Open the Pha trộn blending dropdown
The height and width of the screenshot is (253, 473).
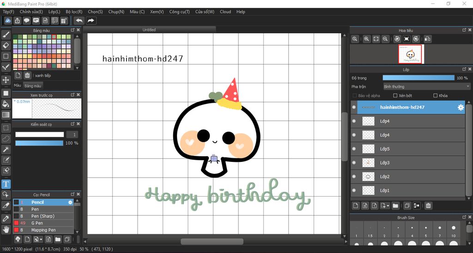pos(426,86)
